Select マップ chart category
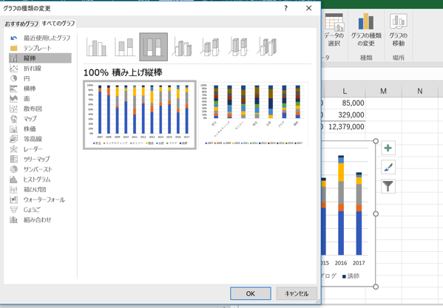This screenshot has width=443, height=308. (x=40, y=119)
